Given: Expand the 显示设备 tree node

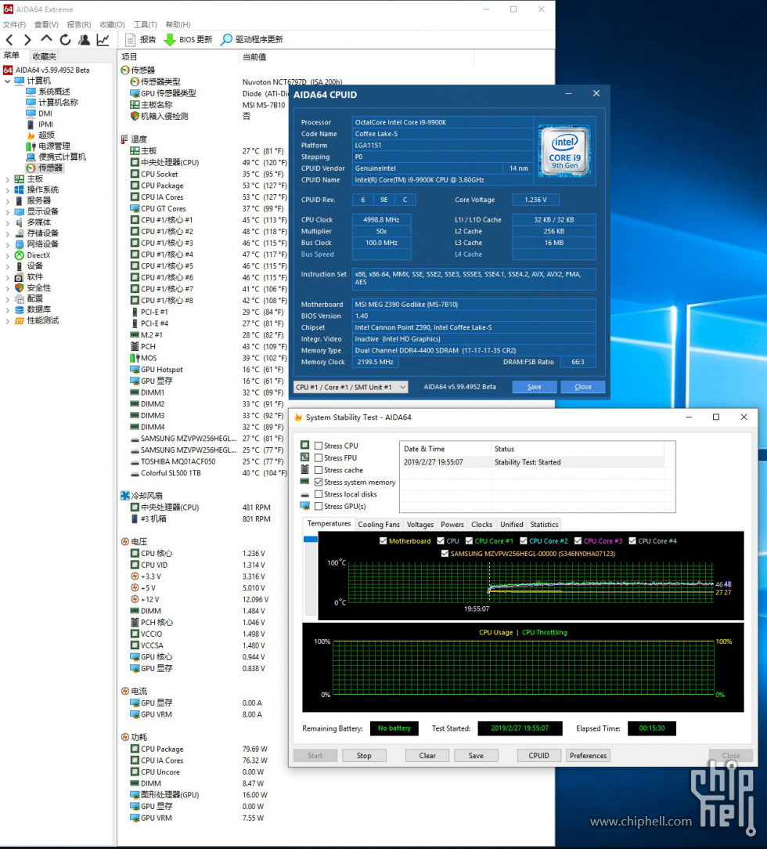Looking at the screenshot, I should [8, 211].
